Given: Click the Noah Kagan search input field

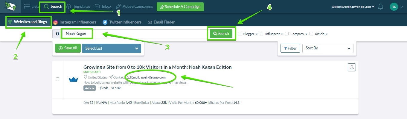Looking at the screenshot, I should 134,34.
